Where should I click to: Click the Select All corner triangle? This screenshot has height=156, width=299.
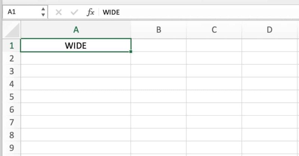point(12,30)
